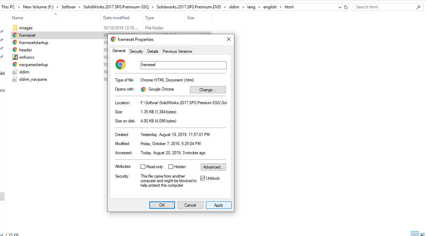Click the Chrome icon next to header file
The height and width of the screenshot is (236, 426).
click(x=15, y=50)
